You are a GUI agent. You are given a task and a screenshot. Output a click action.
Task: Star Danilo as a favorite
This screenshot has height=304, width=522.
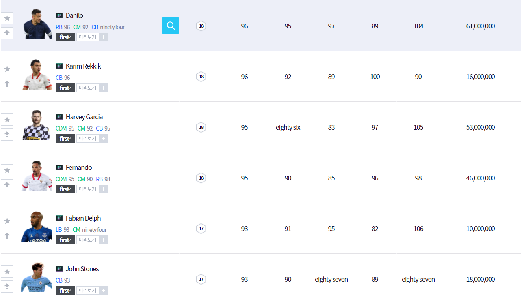[x=7, y=18]
